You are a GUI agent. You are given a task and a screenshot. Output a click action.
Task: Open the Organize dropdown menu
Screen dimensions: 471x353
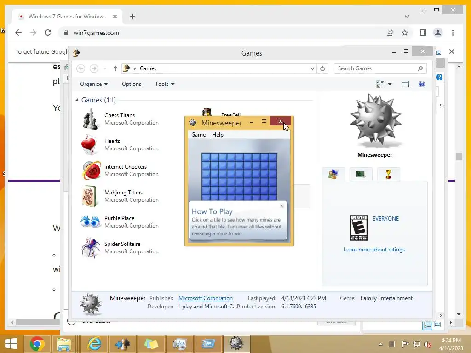94,84
